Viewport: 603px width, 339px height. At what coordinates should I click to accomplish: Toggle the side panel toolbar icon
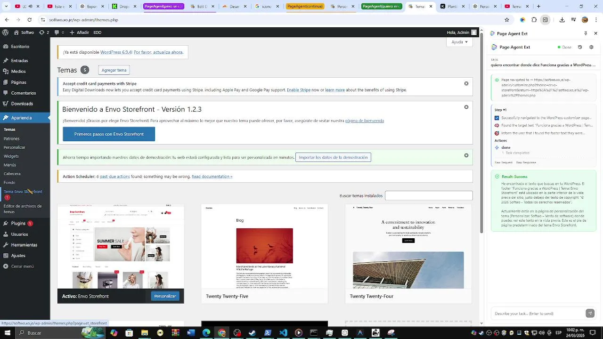click(545, 20)
